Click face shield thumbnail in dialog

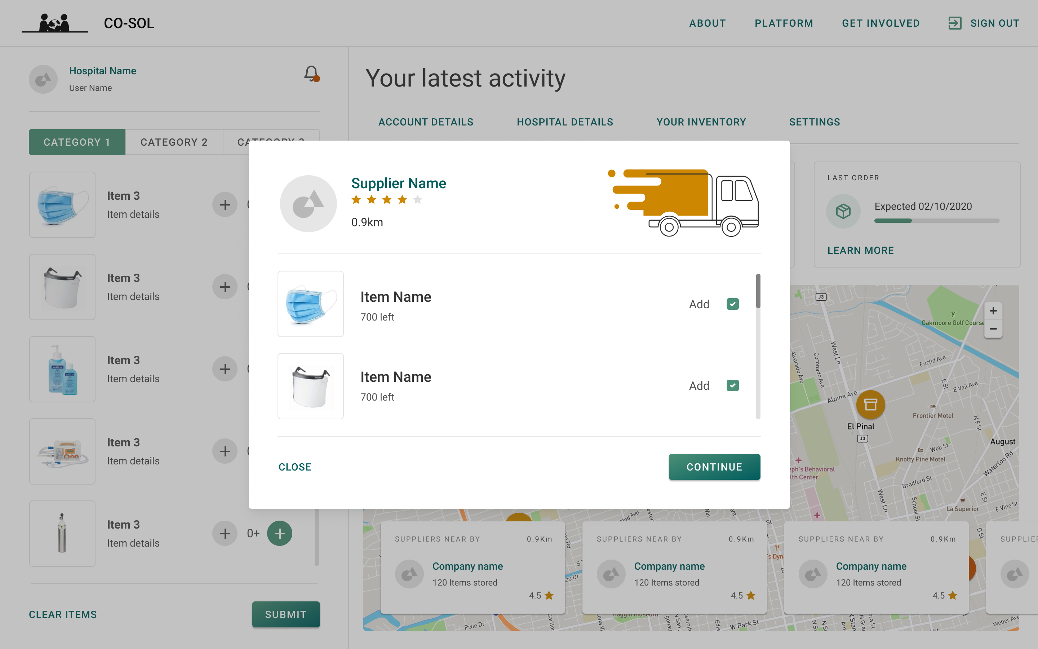pyautogui.click(x=311, y=386)
